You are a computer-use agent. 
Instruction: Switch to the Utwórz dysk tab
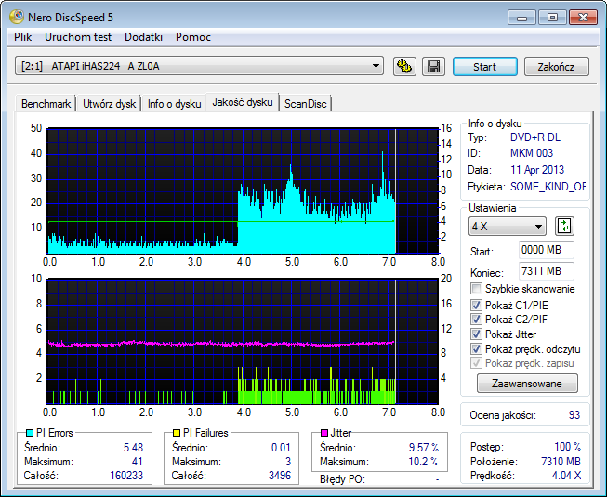coord(109,104)
